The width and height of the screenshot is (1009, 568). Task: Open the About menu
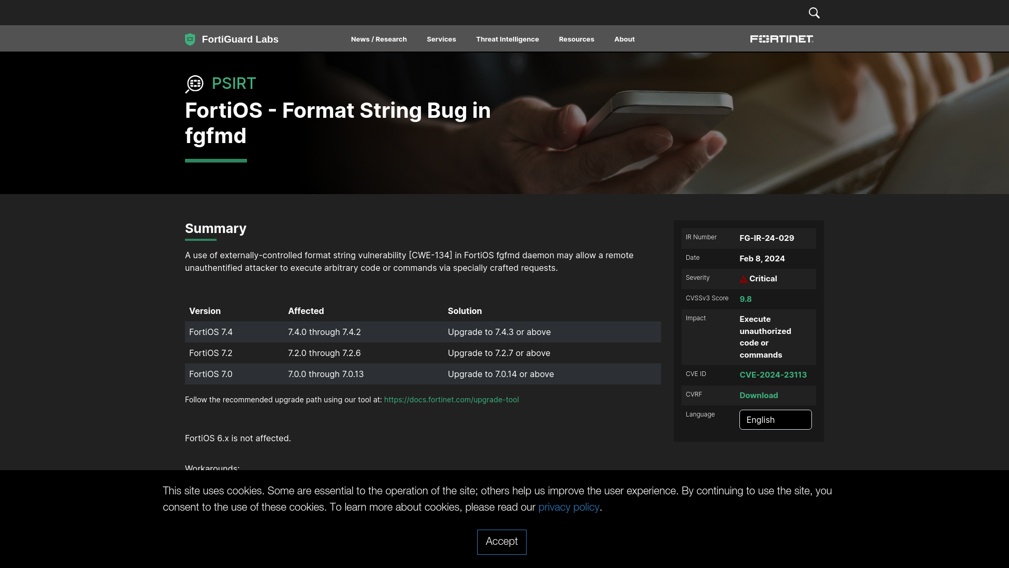tap(624, 39)
